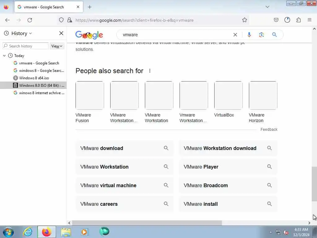
Task: Click the address bar URL
Action: tap(134, 20)
